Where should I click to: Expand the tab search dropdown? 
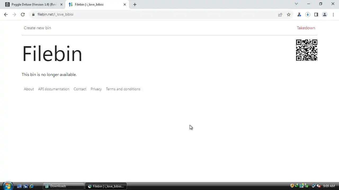[x=296, y=4]
